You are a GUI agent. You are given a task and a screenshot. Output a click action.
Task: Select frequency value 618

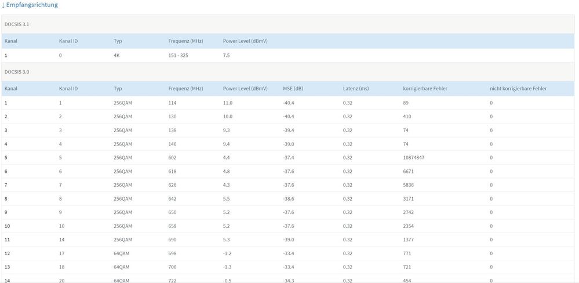173,171
